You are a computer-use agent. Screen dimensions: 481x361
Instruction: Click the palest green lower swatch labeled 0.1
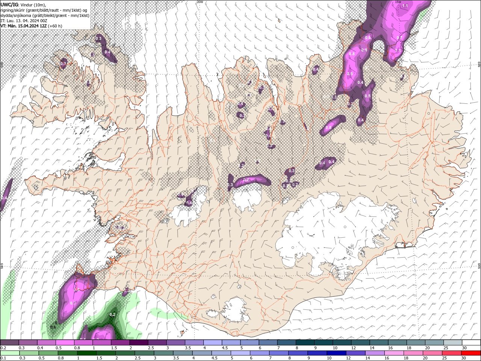(x=10, y=353)
